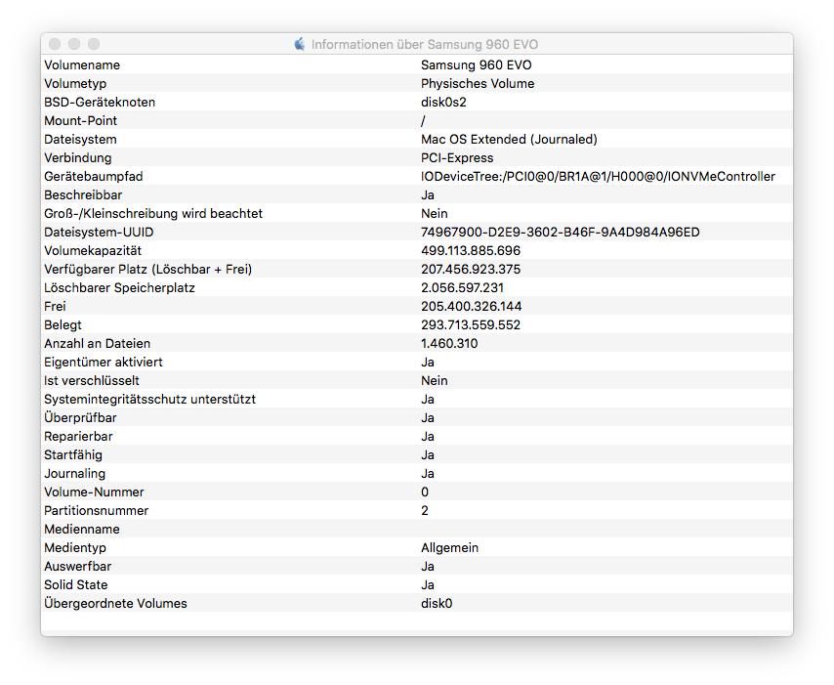Click the Anzahl an Dateien value

[x=449, y=343]
